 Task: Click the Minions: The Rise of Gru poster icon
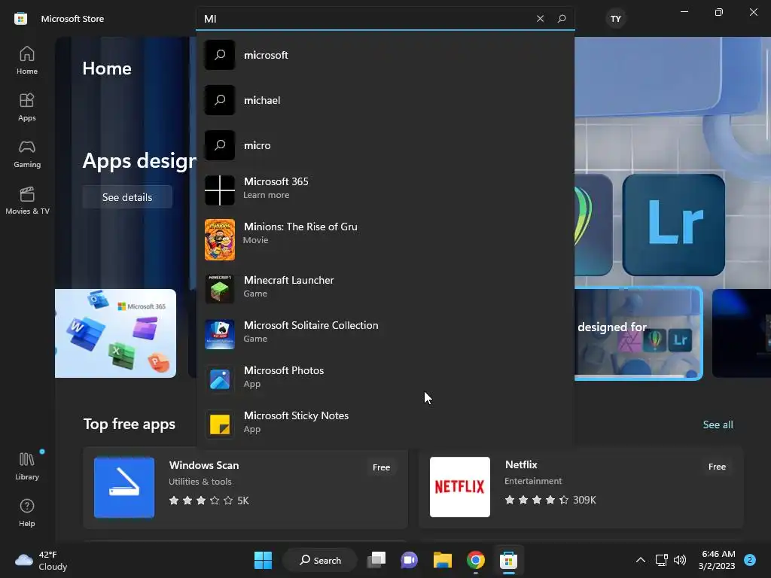tap(220, 239)
